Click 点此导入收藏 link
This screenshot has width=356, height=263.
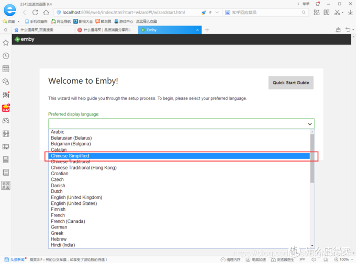(147, 21)
